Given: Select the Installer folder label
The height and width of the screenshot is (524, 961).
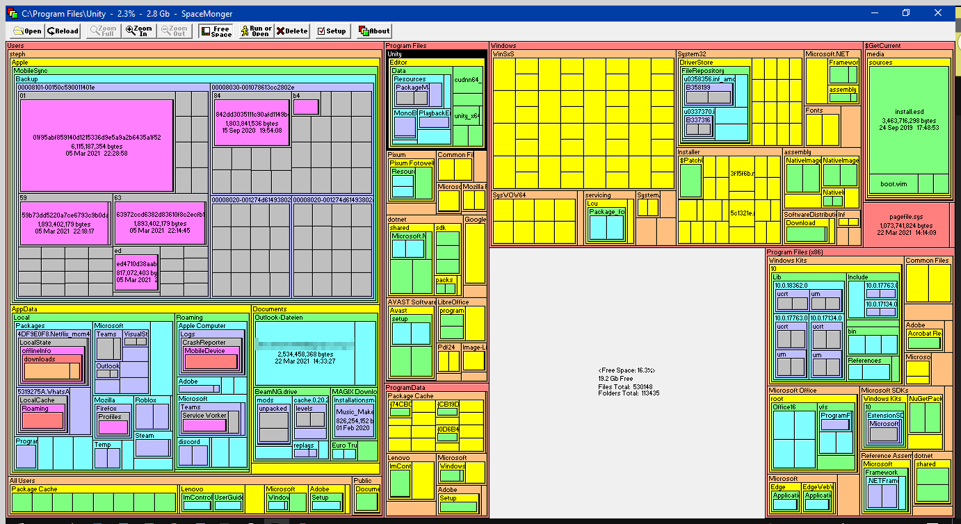Looking at the screenshot, I should point(689,152).
